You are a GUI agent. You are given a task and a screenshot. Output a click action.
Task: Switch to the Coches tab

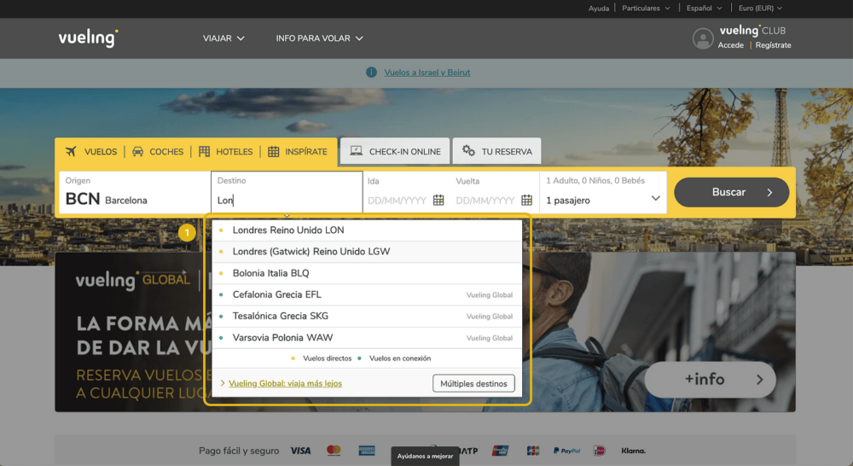[x=158, y=151]
